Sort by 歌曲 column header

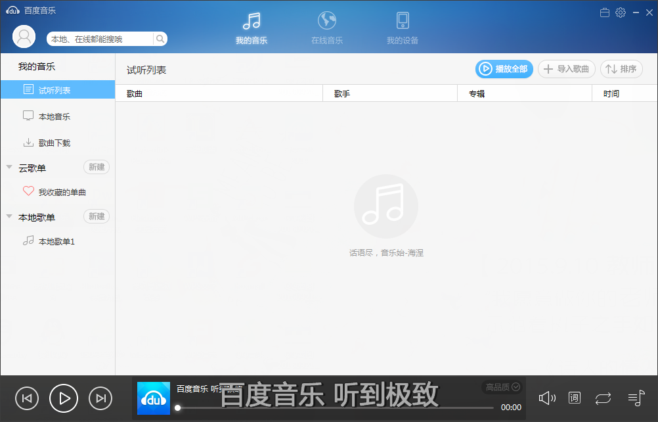[x=219, y=93]
